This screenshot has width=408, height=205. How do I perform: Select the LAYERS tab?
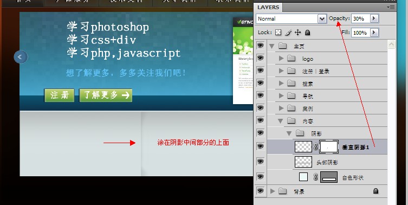click(268, 7)
